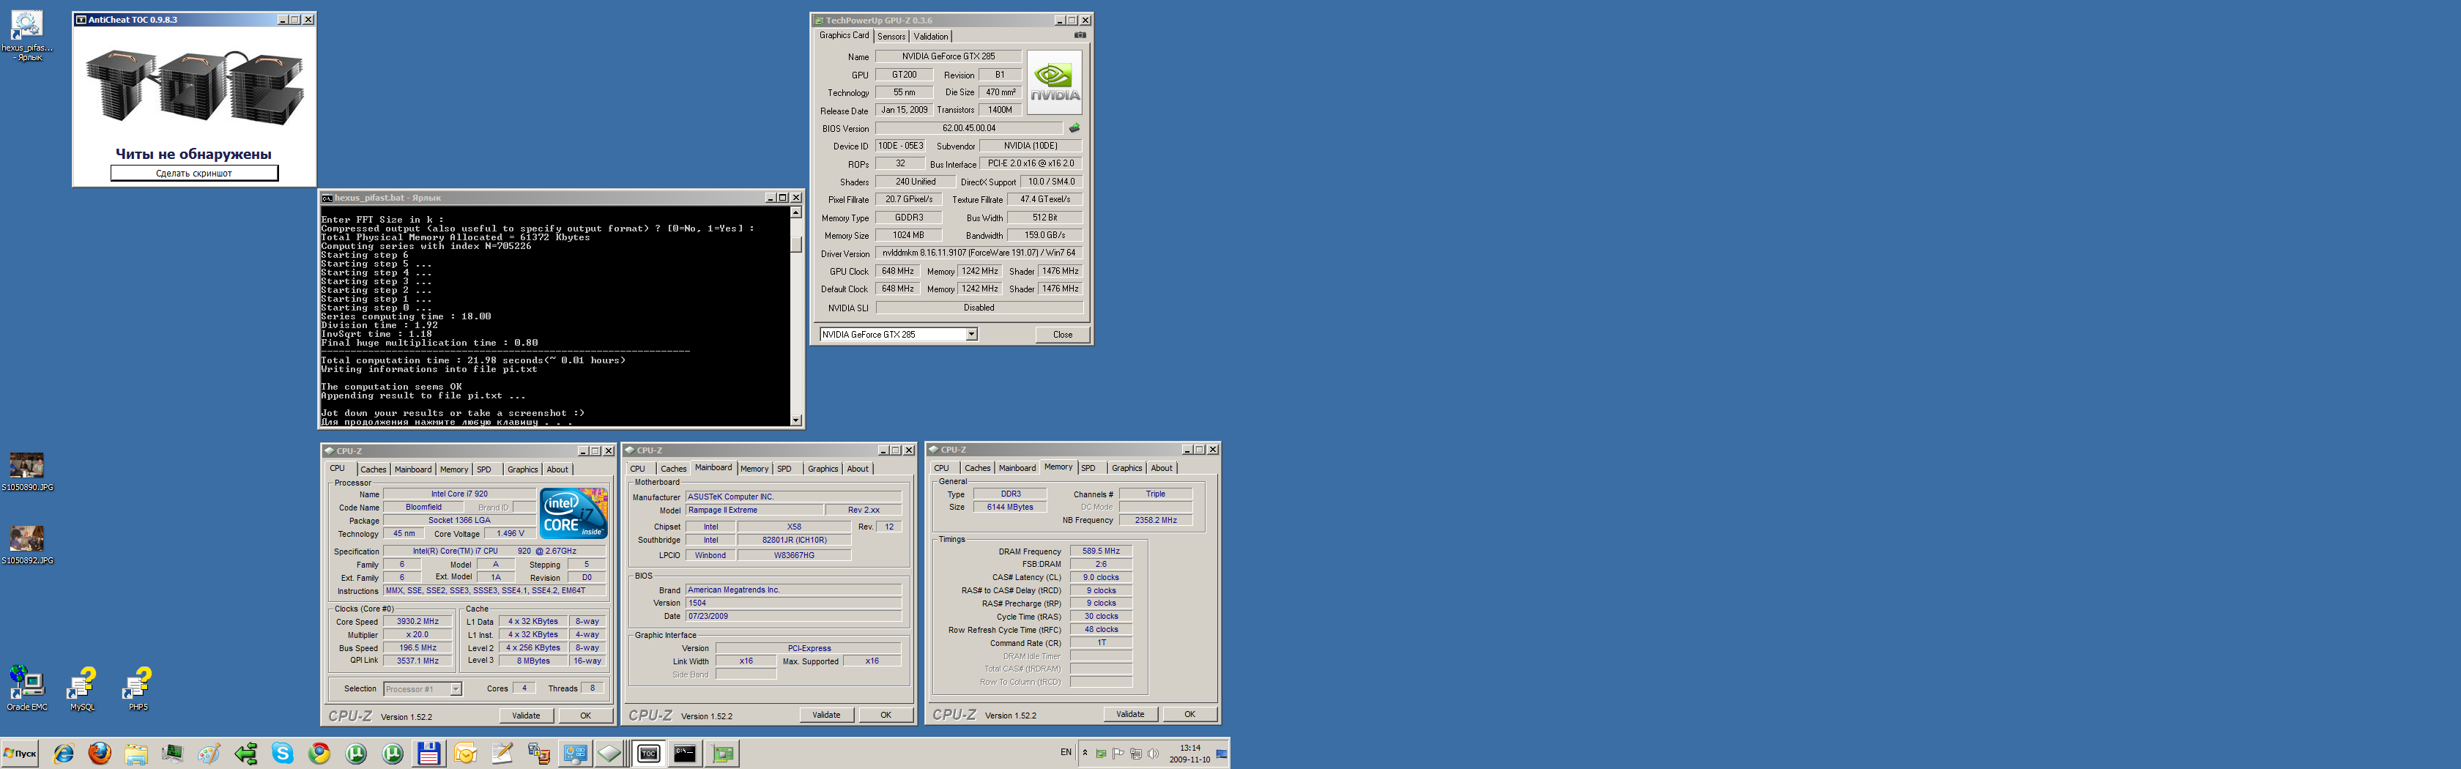Screen dimensions: 2461x769
Task: Click Validate in the CPU-Z Memory window
Action: (1130, 713)
